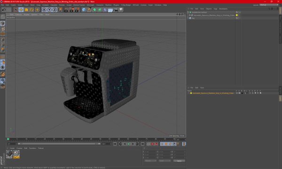This screenshot has height=169, width=282.
Task: Toggle X axis lock
Action: [44, 10]
